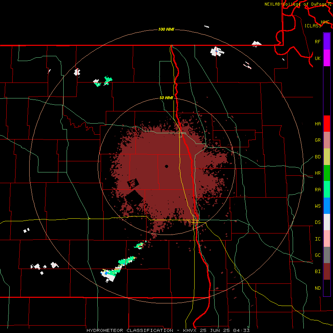Click the "HYDROMETEOR CLASSIFICATION" caption text
333x333 pixels.
pyautogui.click(x=130, y=330)
